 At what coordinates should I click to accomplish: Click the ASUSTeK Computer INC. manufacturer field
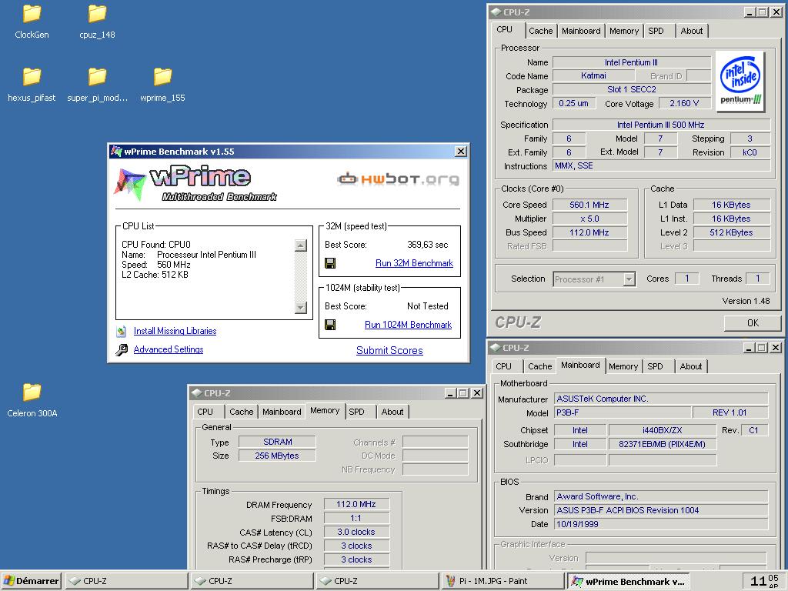[661, 399]
